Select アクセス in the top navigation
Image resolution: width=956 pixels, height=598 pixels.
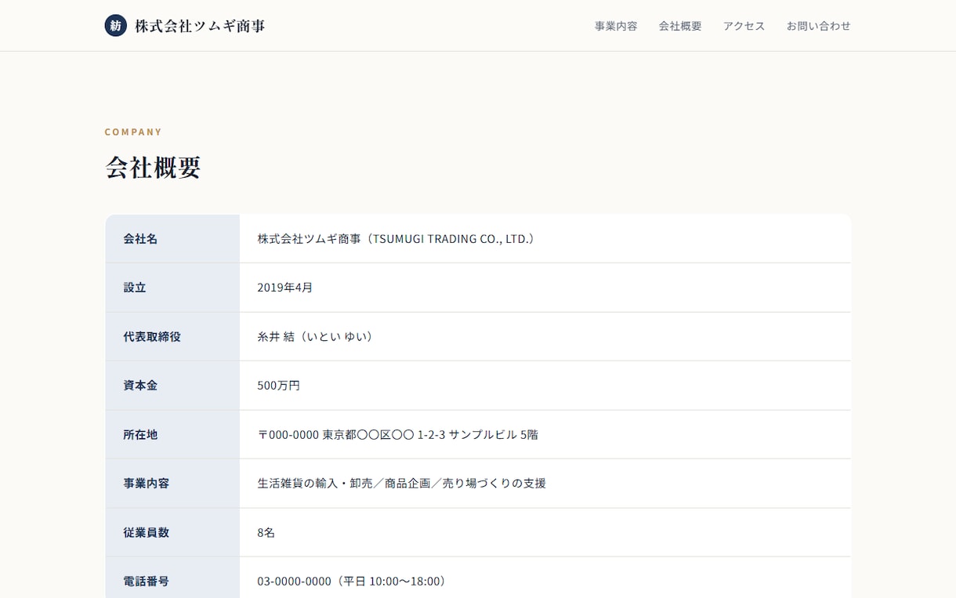point(744,26)
